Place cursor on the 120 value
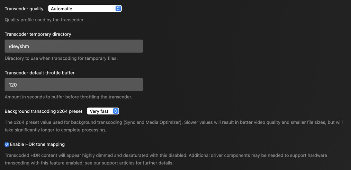351x170 pixels. pos(13,85)
